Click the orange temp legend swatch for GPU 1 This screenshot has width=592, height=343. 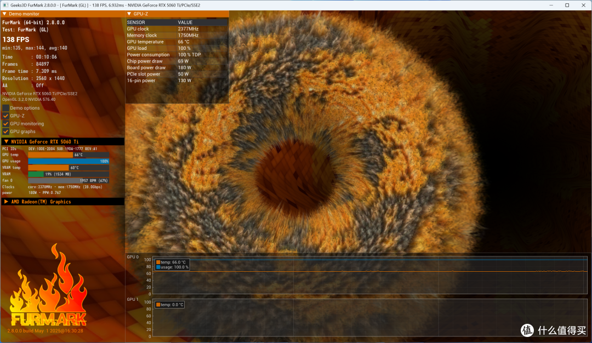coord(158,305)
